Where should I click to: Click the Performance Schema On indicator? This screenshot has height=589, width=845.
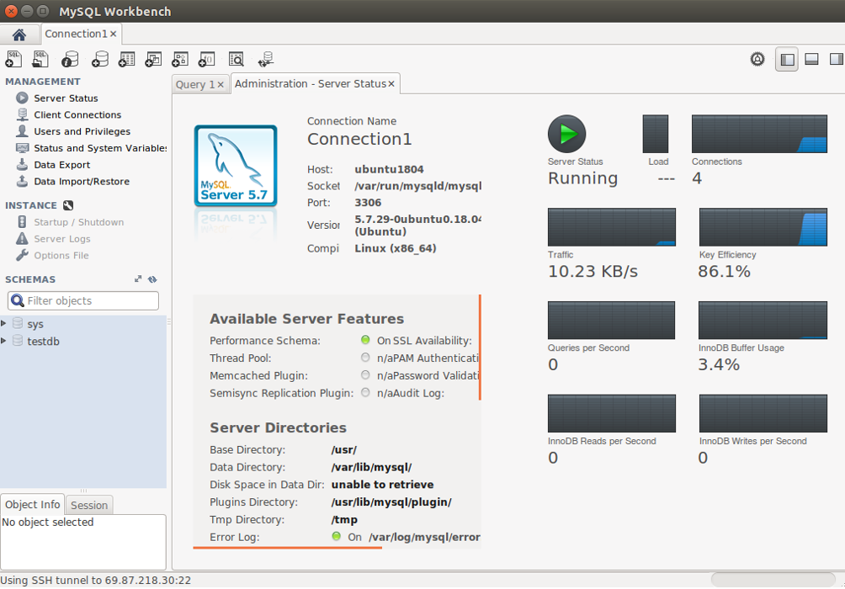click(x=365, y=339)
